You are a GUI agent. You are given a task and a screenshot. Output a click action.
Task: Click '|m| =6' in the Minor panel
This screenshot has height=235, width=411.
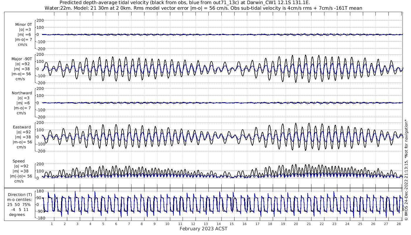(x=24, y=35)
